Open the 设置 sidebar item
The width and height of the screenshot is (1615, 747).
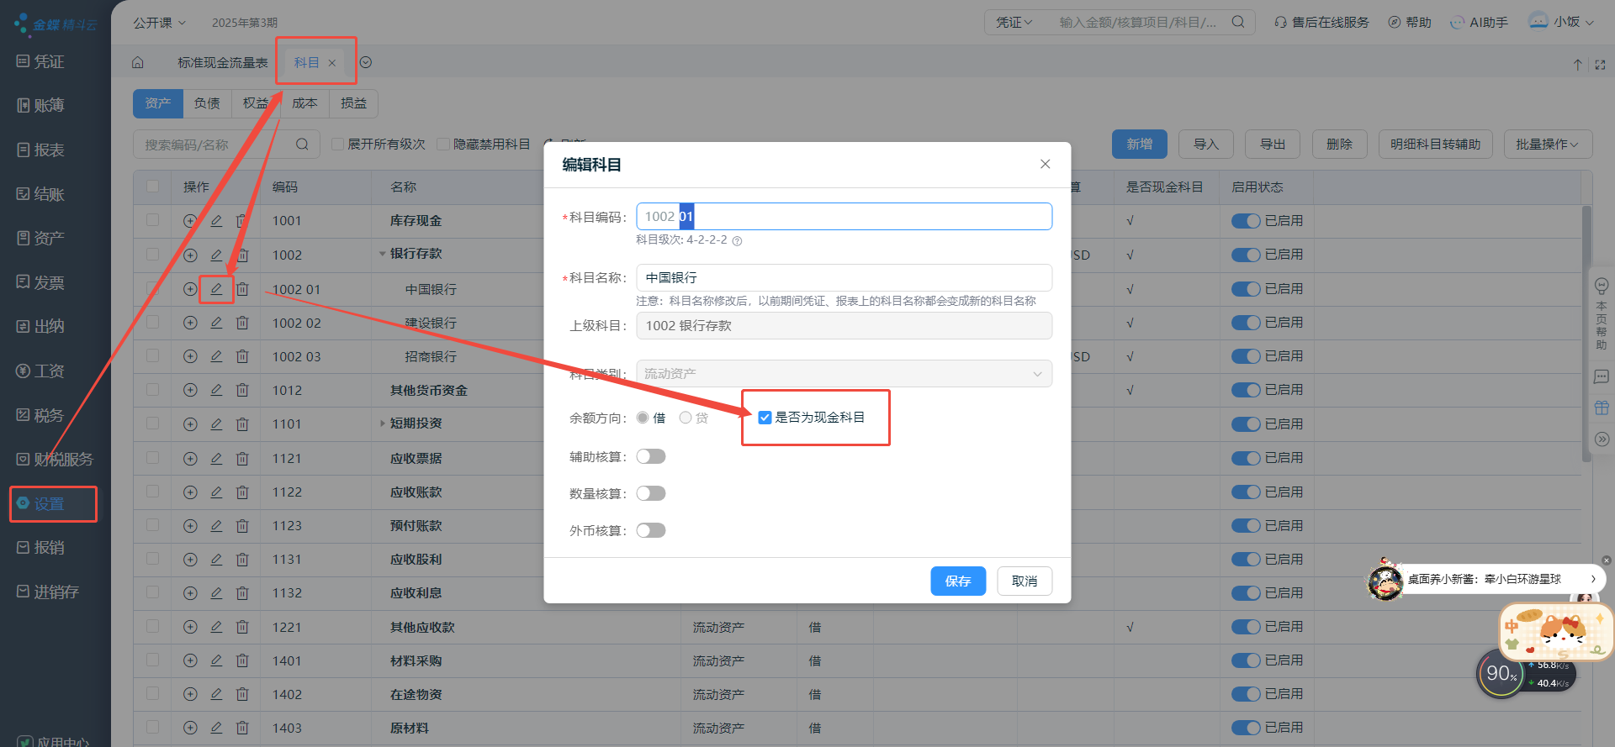(49, 504)
